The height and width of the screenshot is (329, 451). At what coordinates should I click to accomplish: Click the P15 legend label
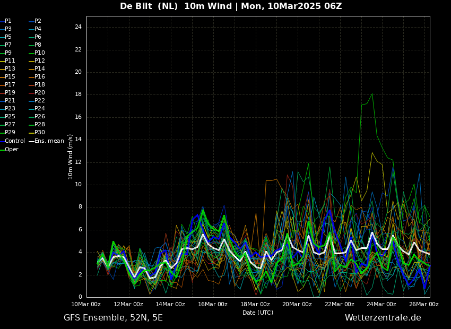pos(8,77)
